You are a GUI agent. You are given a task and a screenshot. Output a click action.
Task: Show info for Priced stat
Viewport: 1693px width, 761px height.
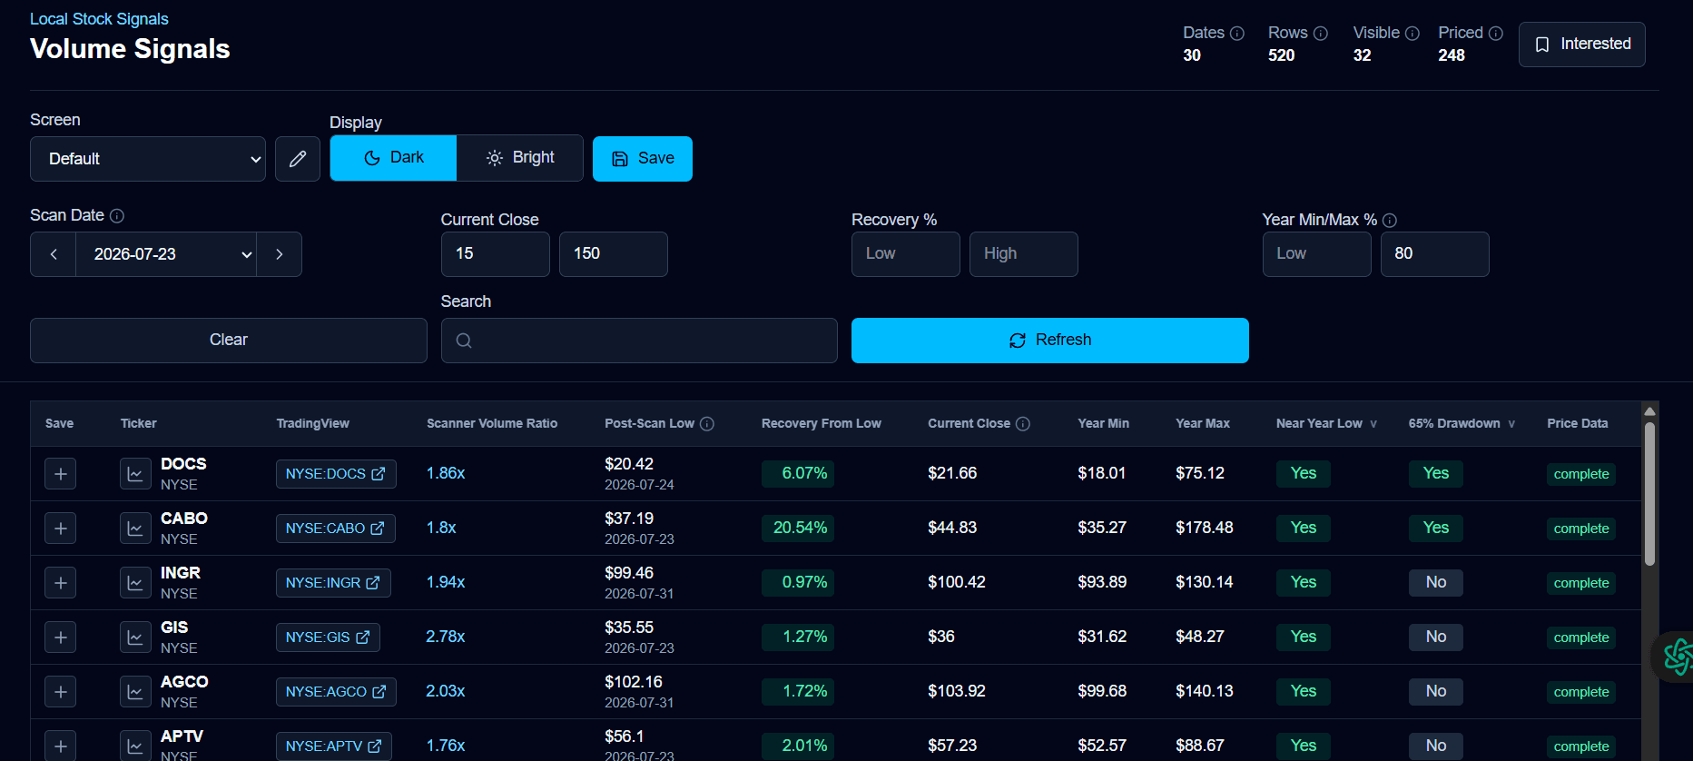pyautogui.click(x=1496, y=34)
